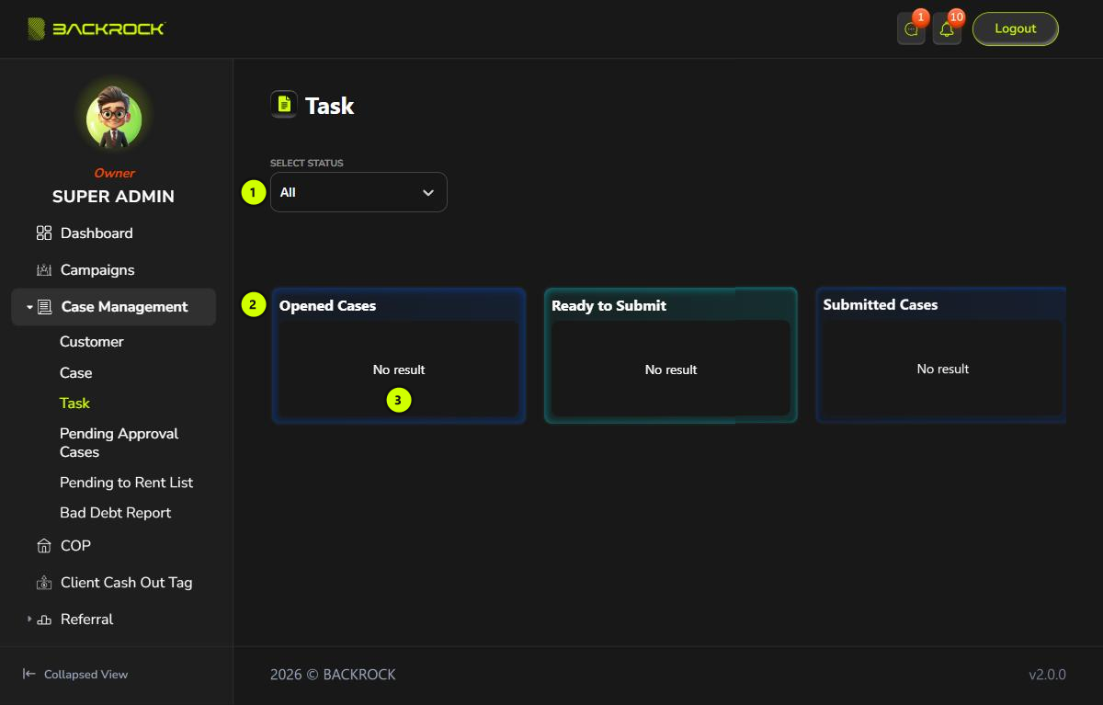Open the Case submenu item
1103x705 pixels.
pos(76,373)
